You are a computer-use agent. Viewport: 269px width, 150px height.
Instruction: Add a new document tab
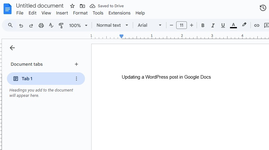coord(76,64)
